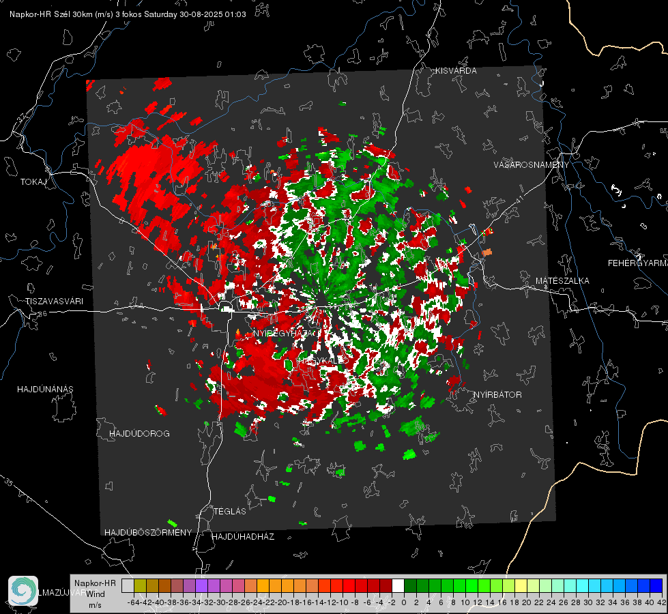Pick the dark red swatch just left of white

tap(386, 585)
